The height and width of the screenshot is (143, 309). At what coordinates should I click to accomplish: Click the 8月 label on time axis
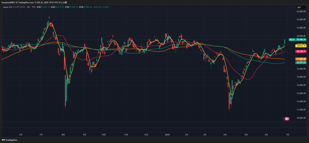coord(63,135)
